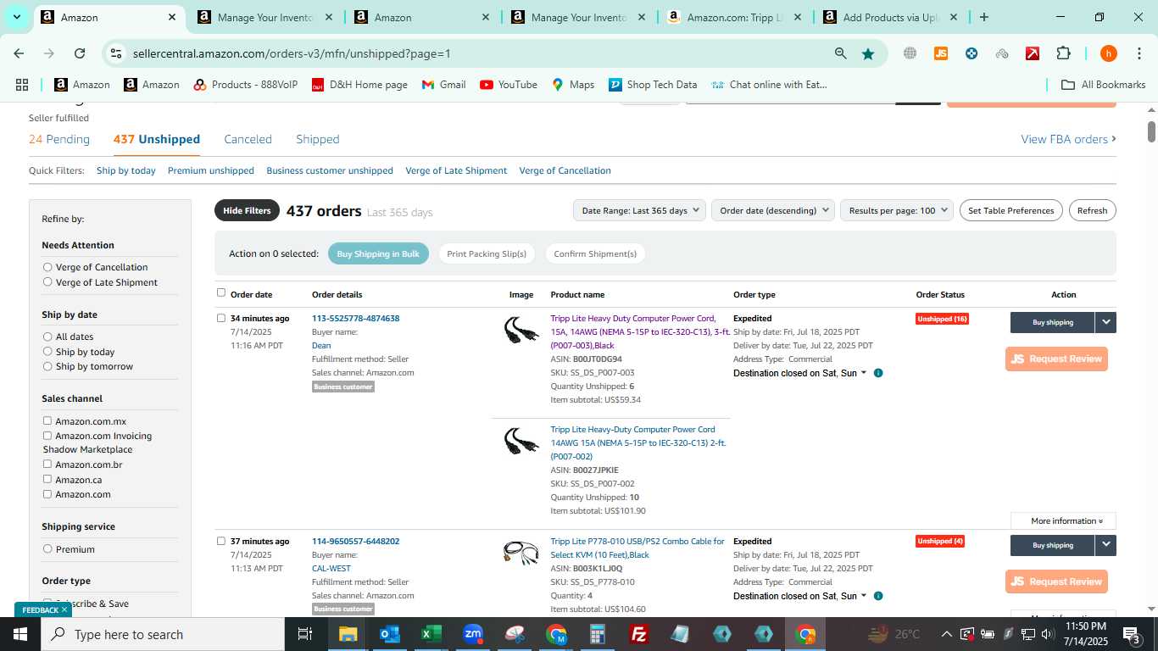Open the orange profile avatar 'h'
The width and height of the screenshot is (1158, 651).
point(1108,53)
